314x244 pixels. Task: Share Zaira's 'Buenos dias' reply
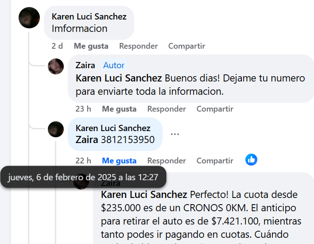(x=215, y=109)
